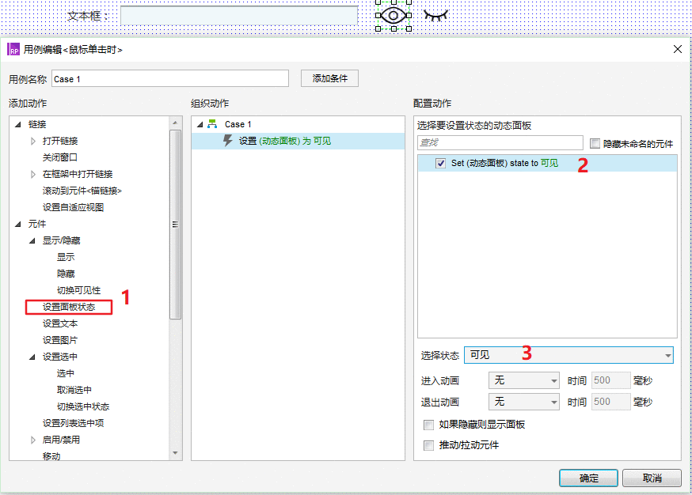Collapse the Case 1 node arrow
The image size is (692, 495).
coord(200,125)
